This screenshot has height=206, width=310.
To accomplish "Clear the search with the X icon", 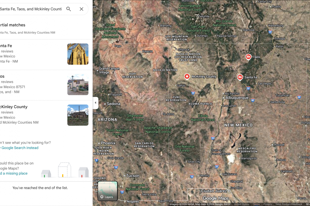I will 81,9.
